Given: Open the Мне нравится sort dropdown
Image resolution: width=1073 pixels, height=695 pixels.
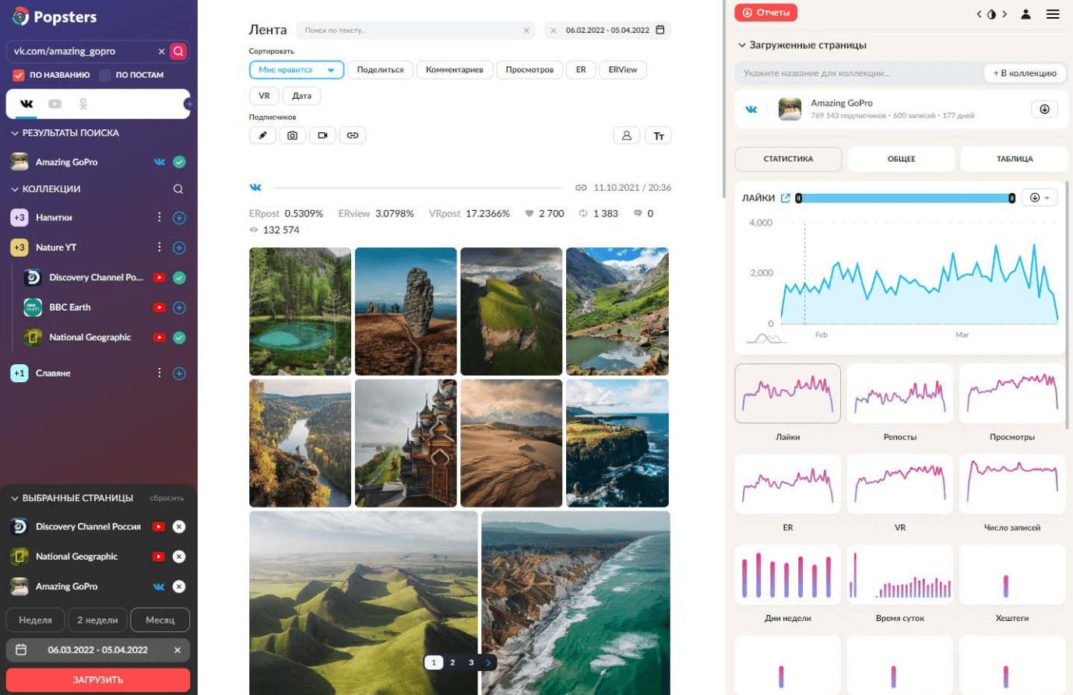Looking at the screenshot, I should pos(297,70).
